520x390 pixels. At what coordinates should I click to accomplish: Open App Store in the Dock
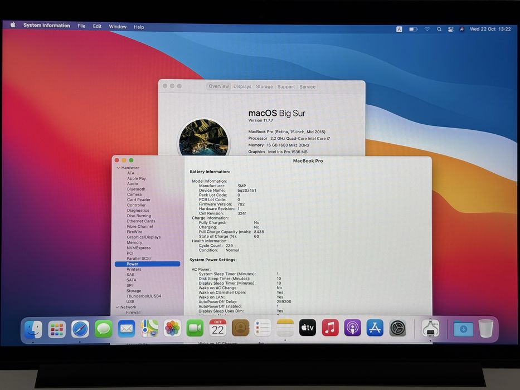375,328
